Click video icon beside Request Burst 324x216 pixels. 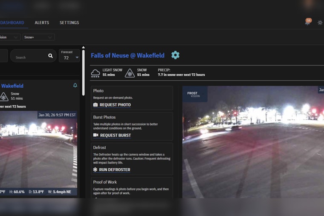pos(95,135)
